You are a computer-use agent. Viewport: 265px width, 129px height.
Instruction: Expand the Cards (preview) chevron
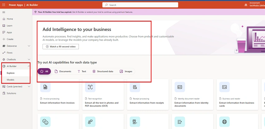click(x=29, y=87)
